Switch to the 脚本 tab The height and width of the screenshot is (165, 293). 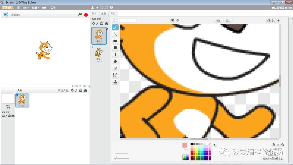[x=94, y=14]
